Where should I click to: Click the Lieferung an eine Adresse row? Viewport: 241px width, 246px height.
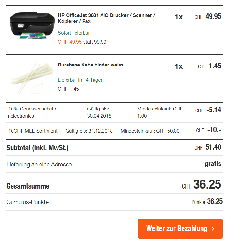[39, 164]
